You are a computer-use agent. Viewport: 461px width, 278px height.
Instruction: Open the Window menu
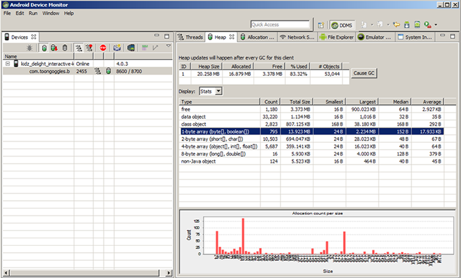pos(51,13)
